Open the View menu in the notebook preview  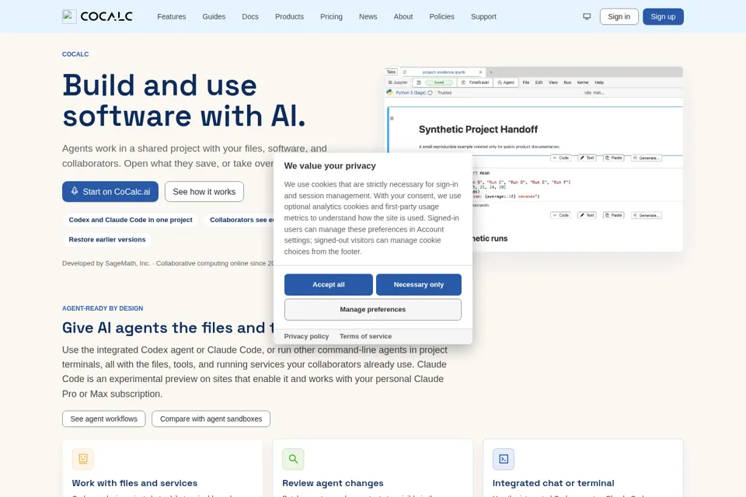coord(553,82)
